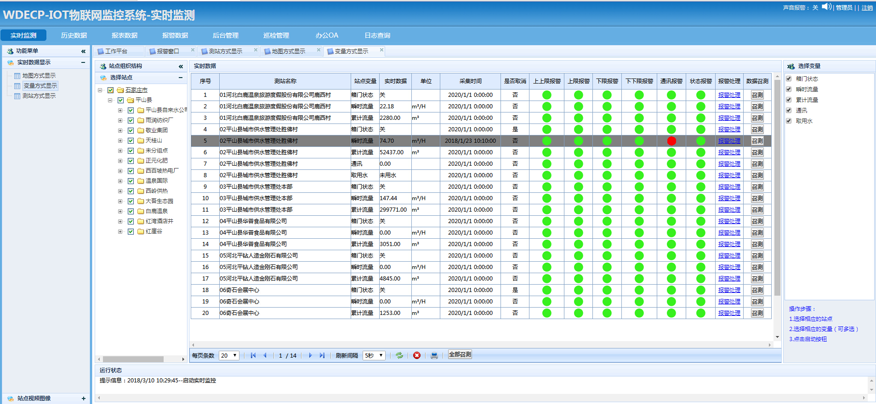Close the 地图方式显示 tab

point(319,50)
